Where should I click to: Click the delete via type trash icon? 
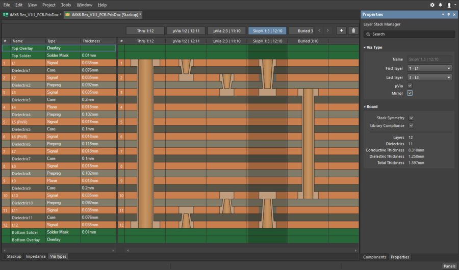[x=352, y=31]
